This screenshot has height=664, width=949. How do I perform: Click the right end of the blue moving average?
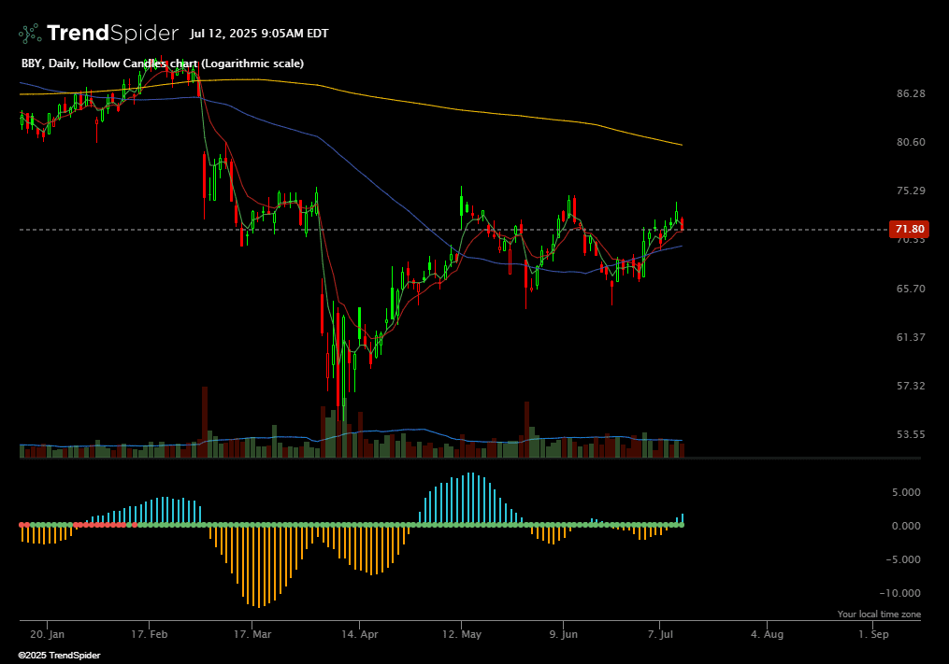point(681,246)
